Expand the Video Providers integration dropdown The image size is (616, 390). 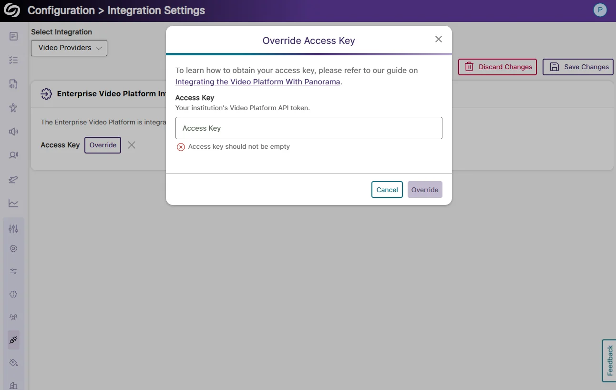click(69, 48)
